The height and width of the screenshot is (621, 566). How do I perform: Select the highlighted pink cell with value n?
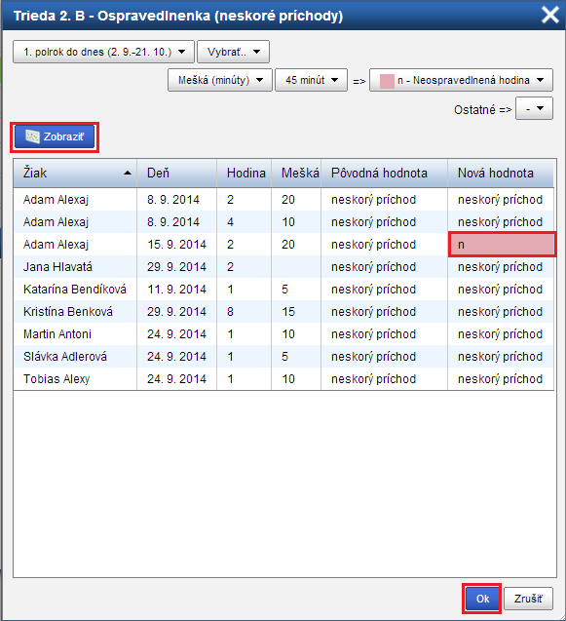coord(503,245)
